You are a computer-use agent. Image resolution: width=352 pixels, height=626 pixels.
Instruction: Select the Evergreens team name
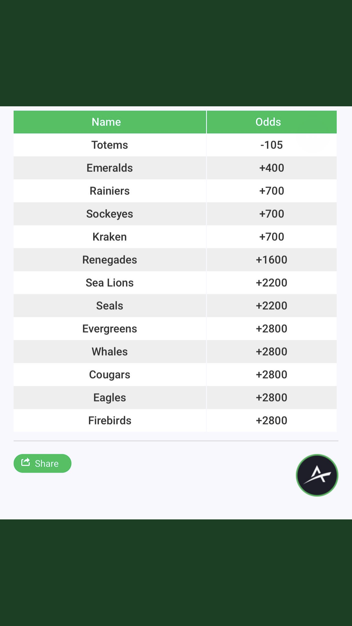110,329
